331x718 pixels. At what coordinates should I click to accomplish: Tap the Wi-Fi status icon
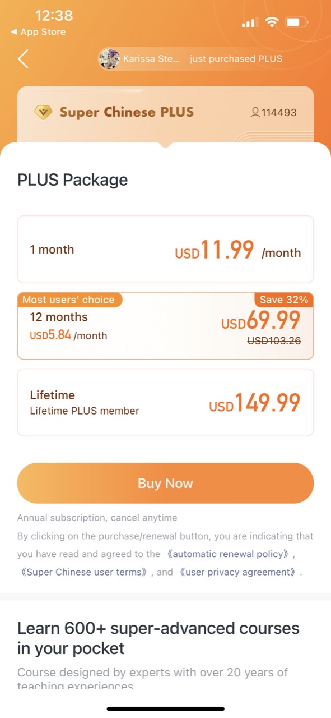272,22
